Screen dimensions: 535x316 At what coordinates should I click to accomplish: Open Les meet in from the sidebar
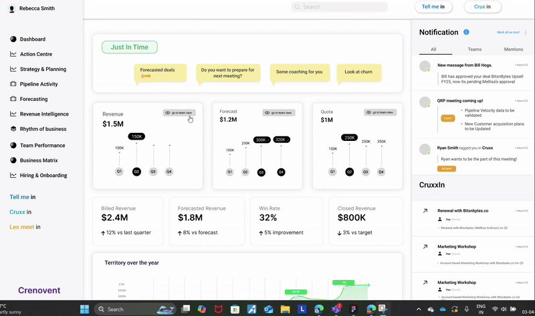click(x=25, y=227)
